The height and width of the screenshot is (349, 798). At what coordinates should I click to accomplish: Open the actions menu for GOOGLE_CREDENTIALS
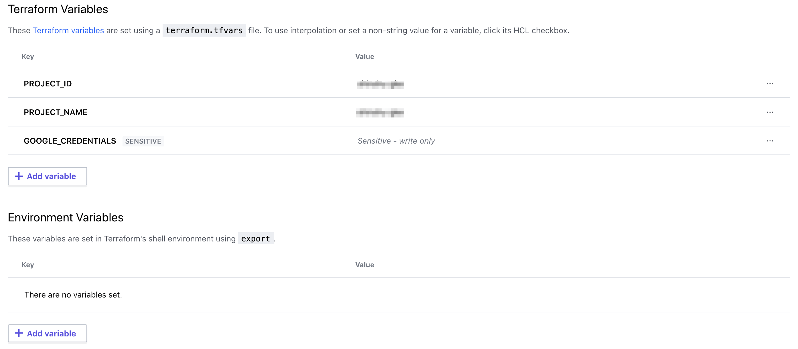(x=770, y=141)
